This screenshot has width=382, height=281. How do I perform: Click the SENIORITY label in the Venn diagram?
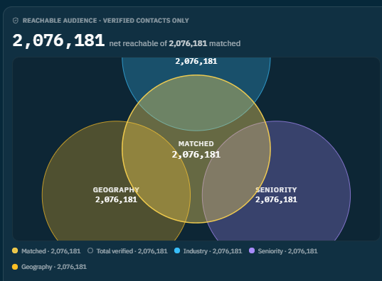(x=276, y=189)
